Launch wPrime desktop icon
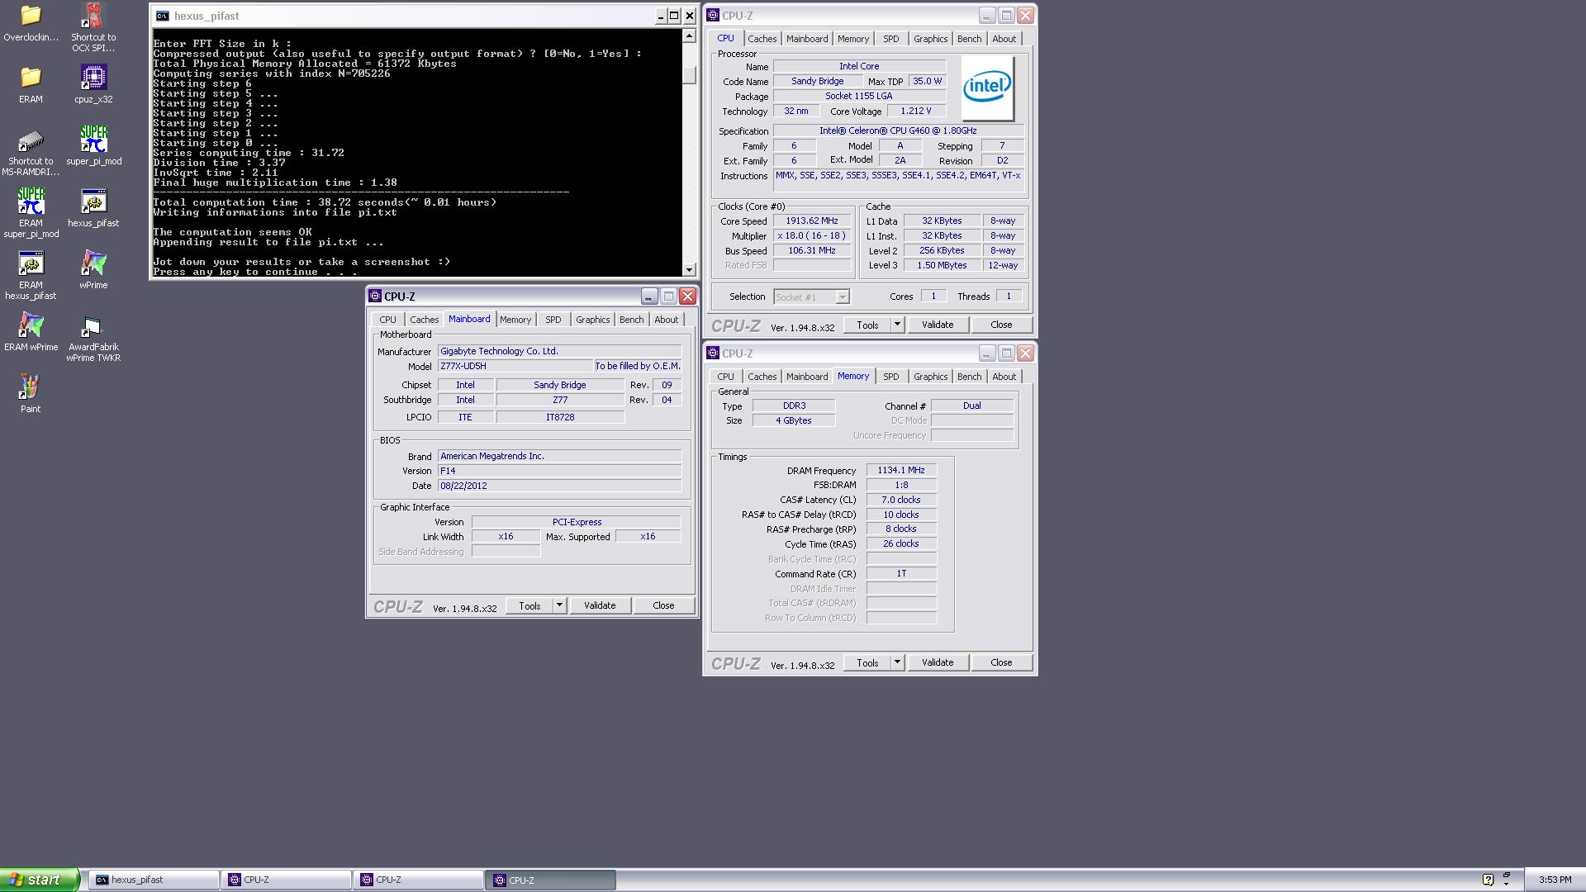This screenshot has width=1586, height=892. (93, 270)
